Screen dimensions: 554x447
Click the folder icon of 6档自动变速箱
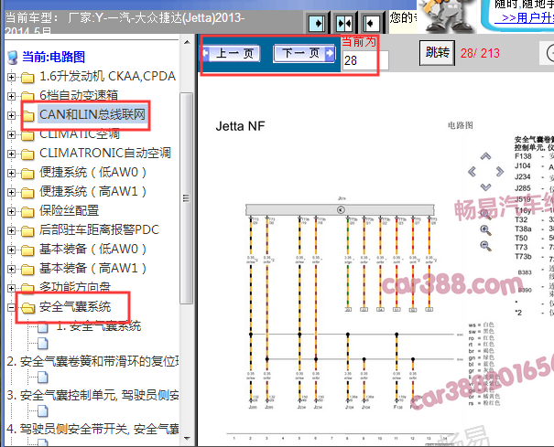[x=27, y=96]
